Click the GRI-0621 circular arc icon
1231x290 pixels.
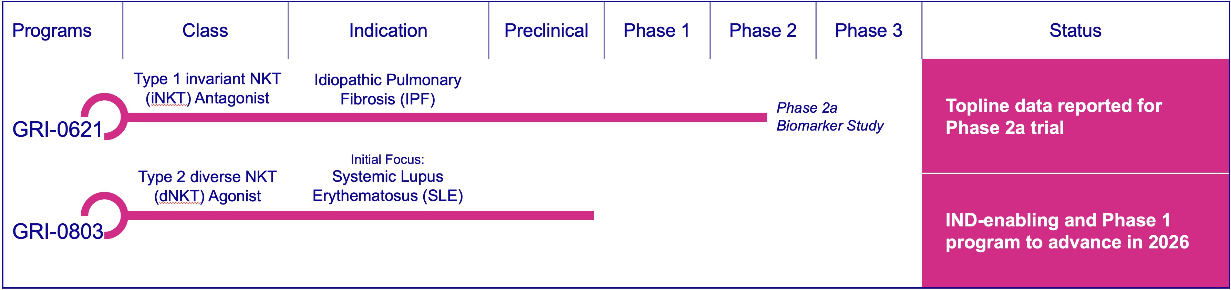click(x=115, y=103)
